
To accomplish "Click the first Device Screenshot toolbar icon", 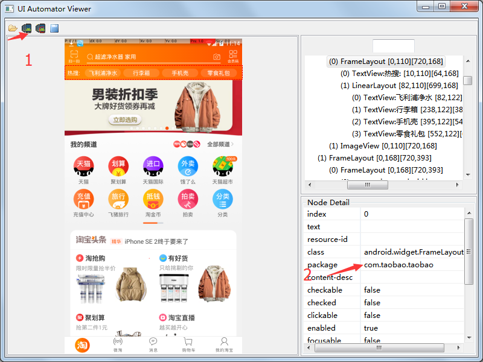I will click(27, 28).
